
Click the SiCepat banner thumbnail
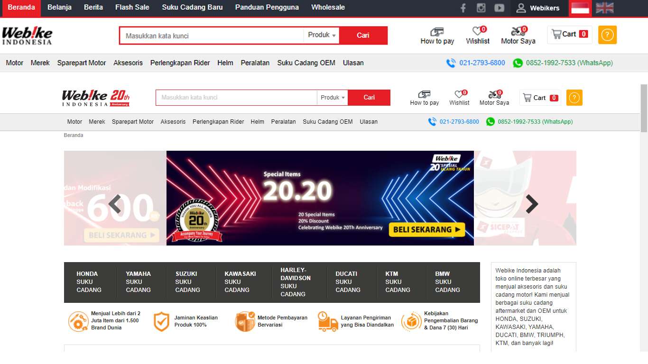pos(525,198)
